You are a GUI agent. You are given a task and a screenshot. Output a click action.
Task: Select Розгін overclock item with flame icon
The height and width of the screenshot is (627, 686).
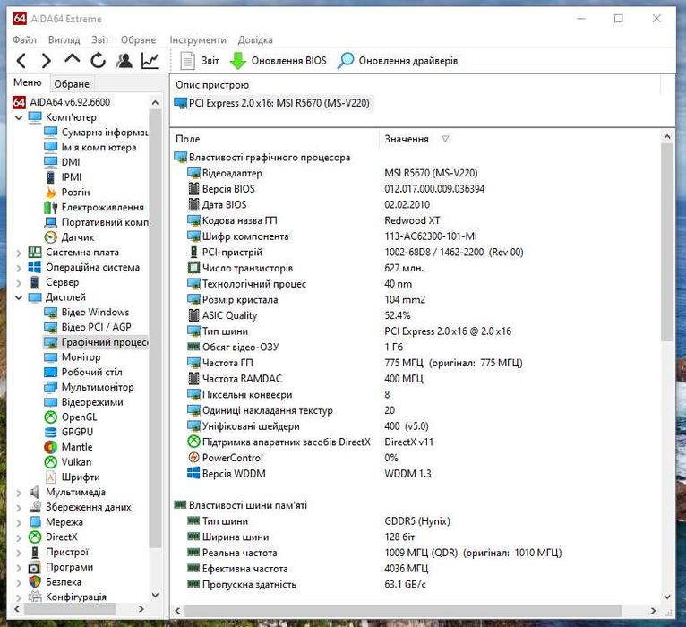click(67, 192)
